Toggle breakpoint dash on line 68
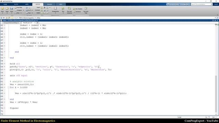 coord(4,102)
